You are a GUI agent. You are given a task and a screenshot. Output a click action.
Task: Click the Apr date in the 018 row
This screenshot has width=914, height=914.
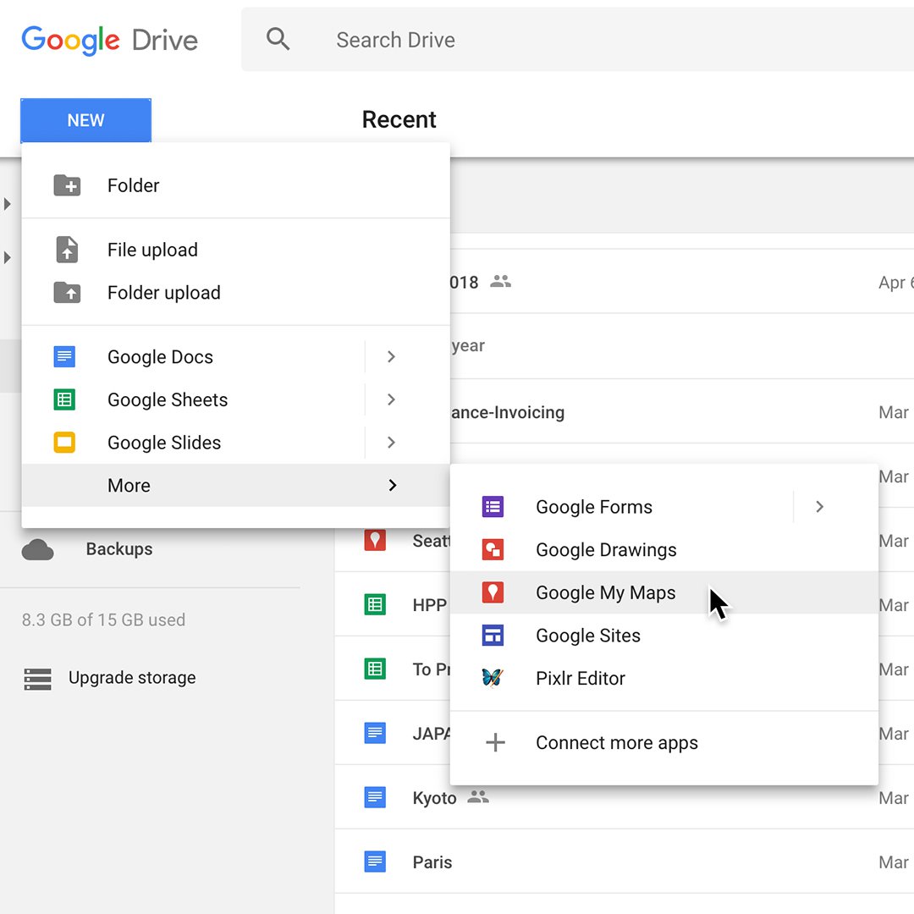[896, 283]
